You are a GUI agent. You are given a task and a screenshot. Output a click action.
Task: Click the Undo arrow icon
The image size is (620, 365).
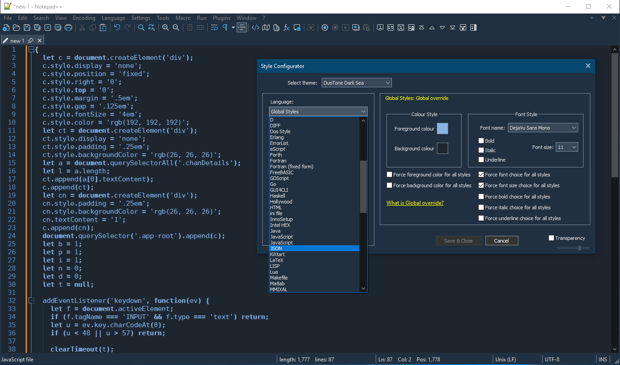[x=117, y=28]
